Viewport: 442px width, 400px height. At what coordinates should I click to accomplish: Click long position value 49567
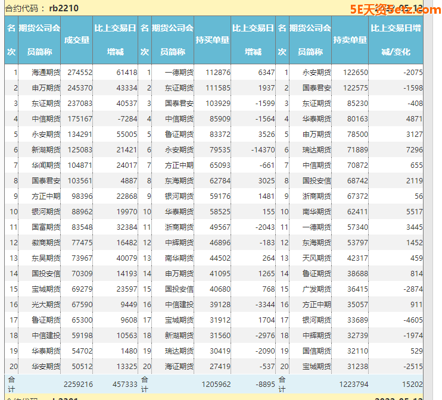click(x=220, y=227)
